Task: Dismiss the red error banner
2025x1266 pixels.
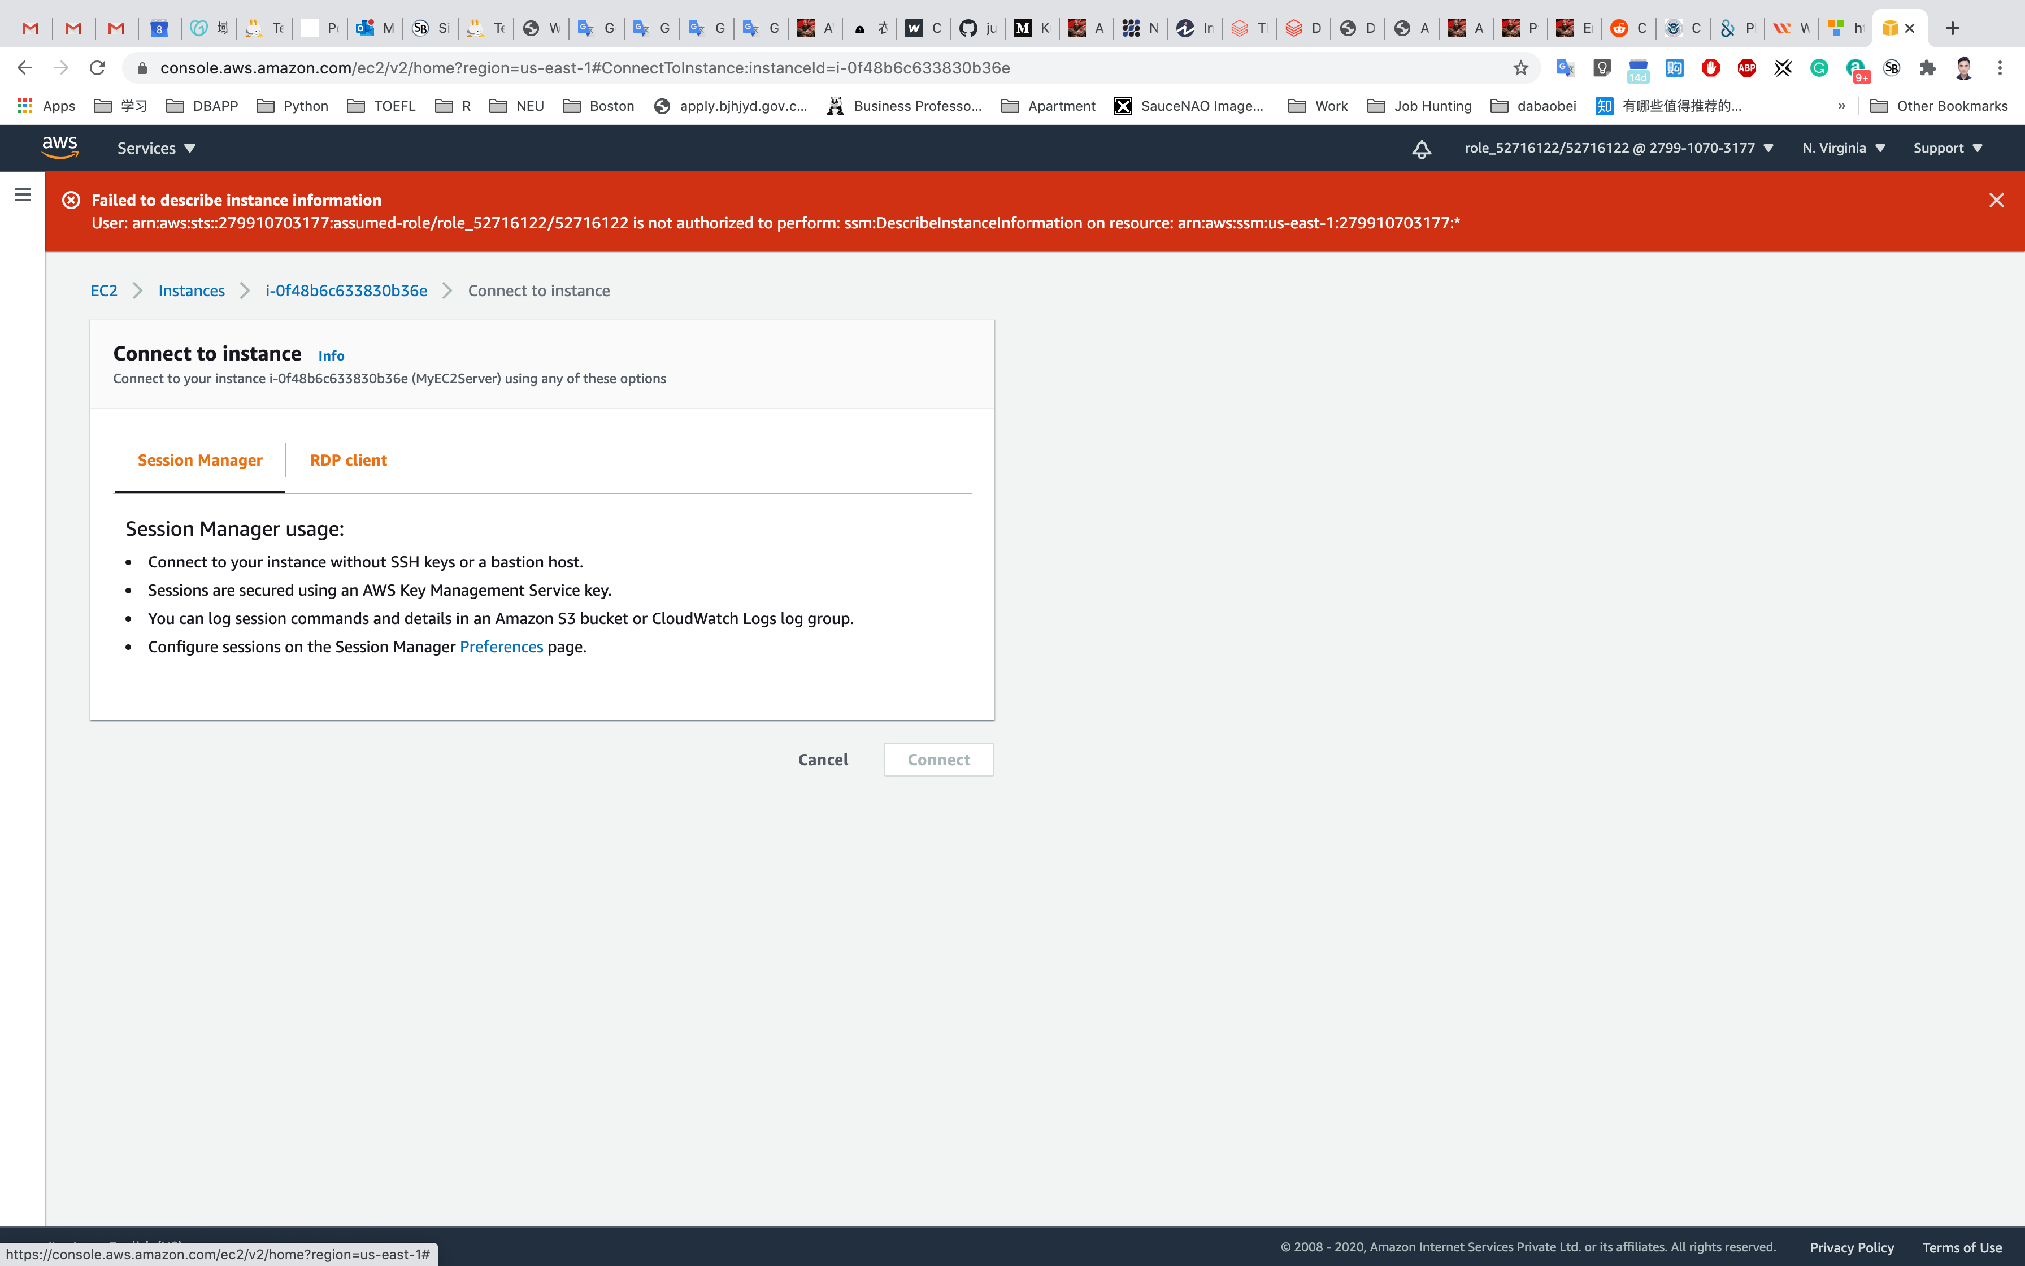Action: (1996, 200)
